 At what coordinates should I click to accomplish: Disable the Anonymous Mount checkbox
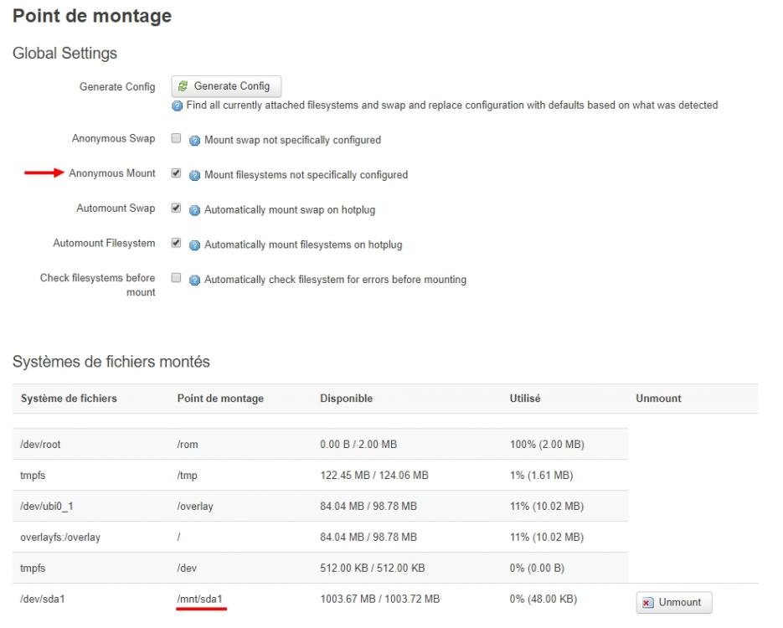click(x=176, y=174)
